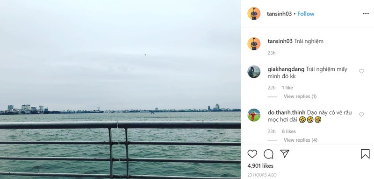Open do.thanh.thinh's profile picture
This screenshot has height=179, width=374.
254,115
